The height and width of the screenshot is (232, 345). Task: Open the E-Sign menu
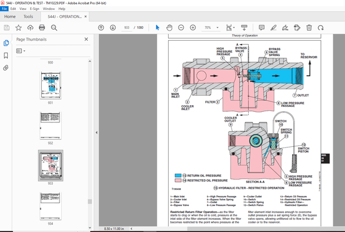34,9
